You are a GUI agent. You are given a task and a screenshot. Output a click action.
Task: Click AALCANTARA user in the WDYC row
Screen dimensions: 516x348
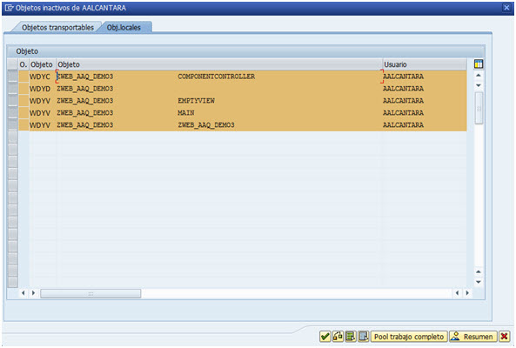point(403,77)
